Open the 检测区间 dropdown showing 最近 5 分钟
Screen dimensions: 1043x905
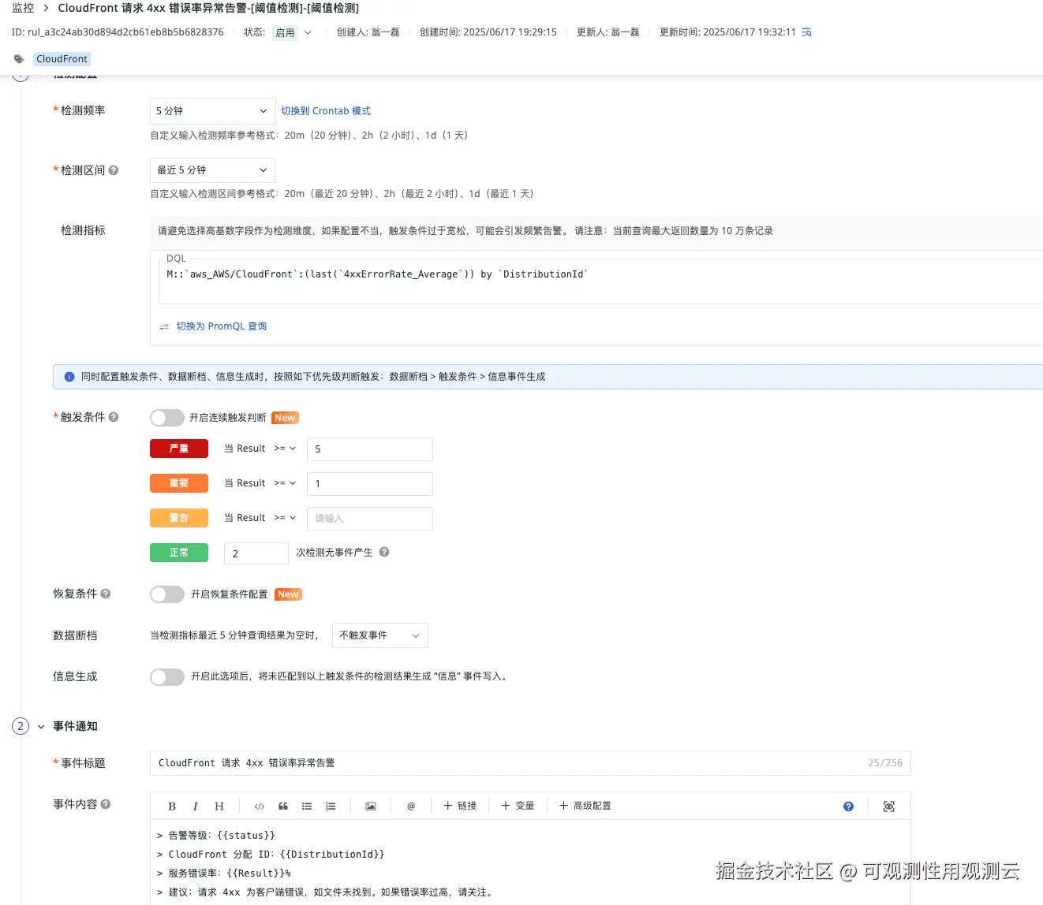click(213, 170)
